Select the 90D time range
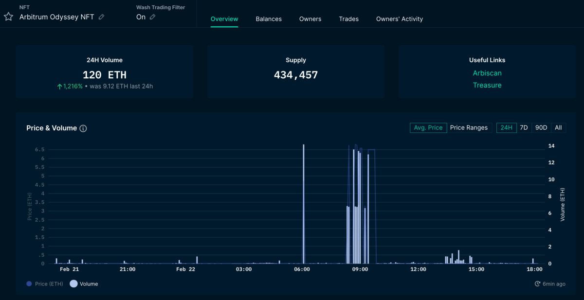Screen dimensions: 584x300 point(541,128)
